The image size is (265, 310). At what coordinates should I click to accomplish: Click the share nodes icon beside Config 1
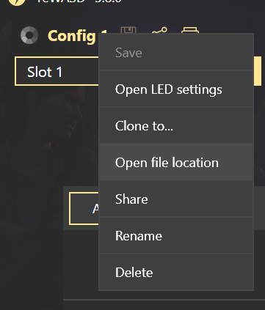(159, 30)
